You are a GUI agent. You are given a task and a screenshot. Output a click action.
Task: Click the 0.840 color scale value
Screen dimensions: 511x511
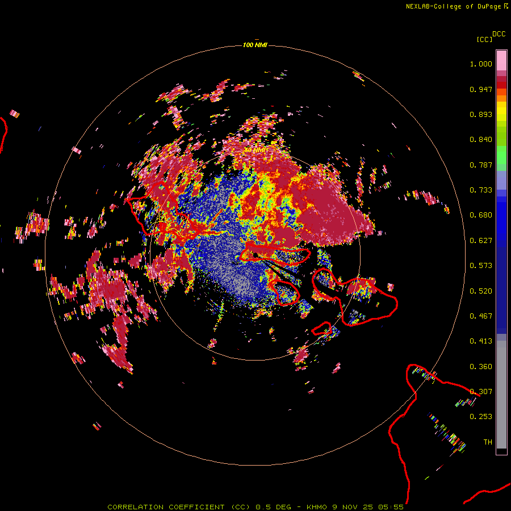[x=481, y=140]
